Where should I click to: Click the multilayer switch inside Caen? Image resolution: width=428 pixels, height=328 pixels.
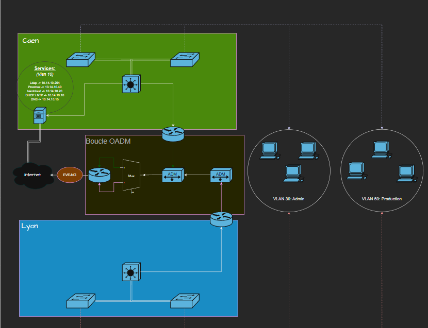(x=130, y=84)
